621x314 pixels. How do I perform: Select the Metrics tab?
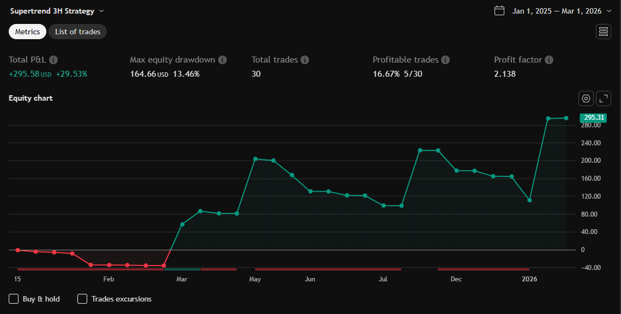click(27, 32)
